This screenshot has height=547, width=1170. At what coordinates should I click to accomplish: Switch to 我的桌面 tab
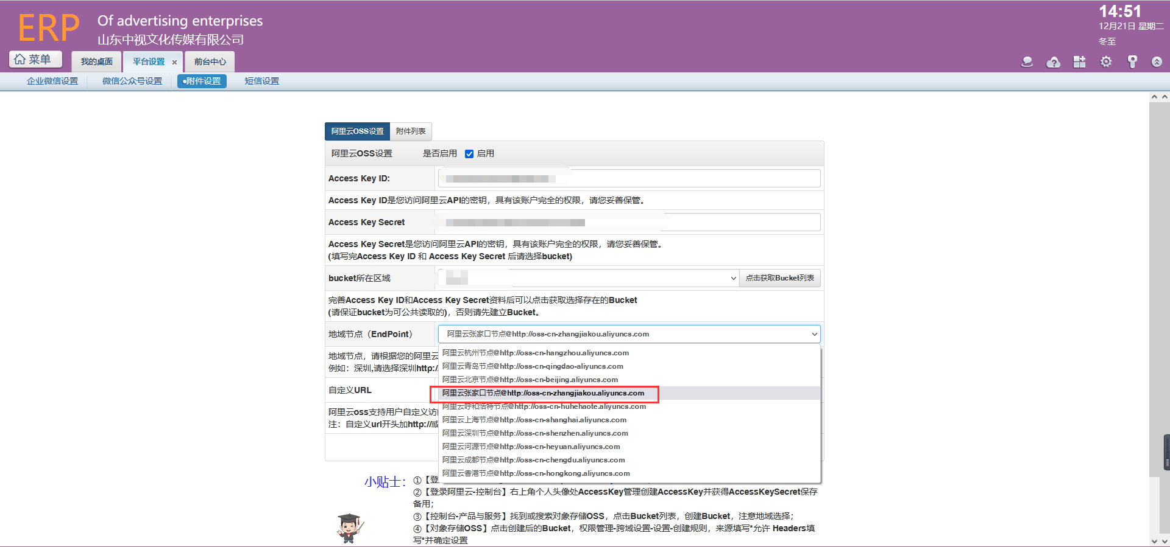[x=97, y=61]
